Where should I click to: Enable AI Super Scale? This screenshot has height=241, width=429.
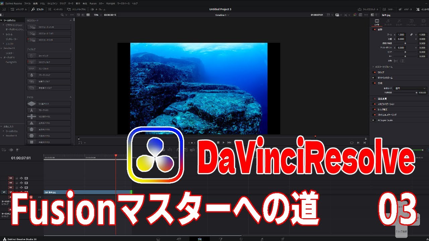[373, 120]
